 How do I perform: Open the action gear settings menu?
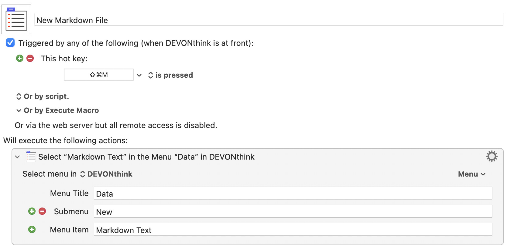[x=491, y=157]
